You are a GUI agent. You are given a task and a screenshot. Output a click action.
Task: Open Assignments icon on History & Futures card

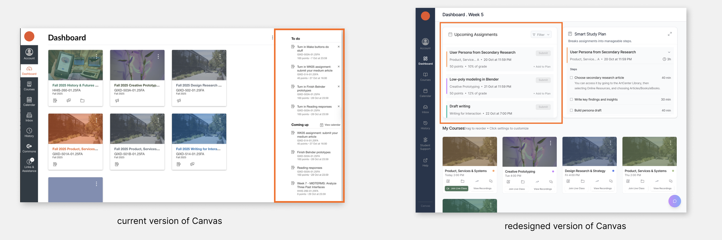coord(55,101)
